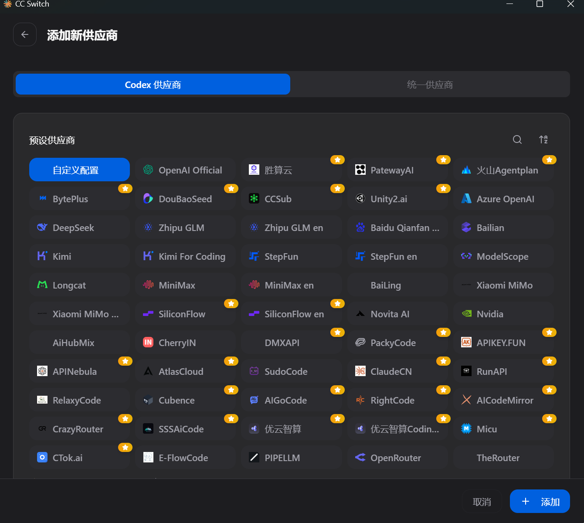Click the Unity2.ai logo icon

tap(360, 198)
